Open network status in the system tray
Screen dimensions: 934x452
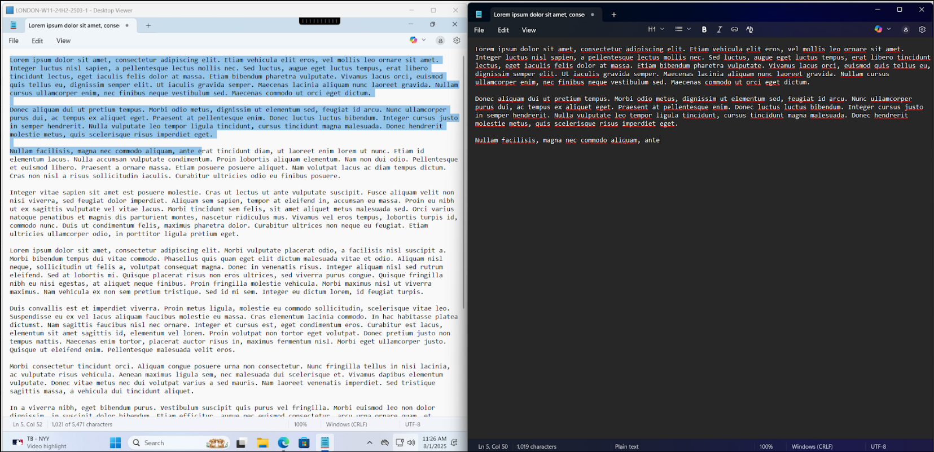[x=400, y=443]
